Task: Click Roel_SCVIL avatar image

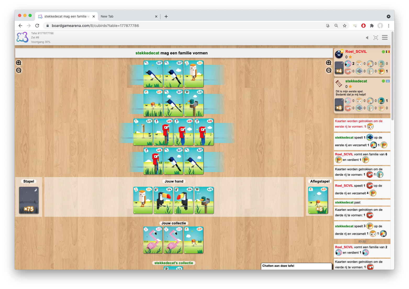Action: tap(339, 54)
